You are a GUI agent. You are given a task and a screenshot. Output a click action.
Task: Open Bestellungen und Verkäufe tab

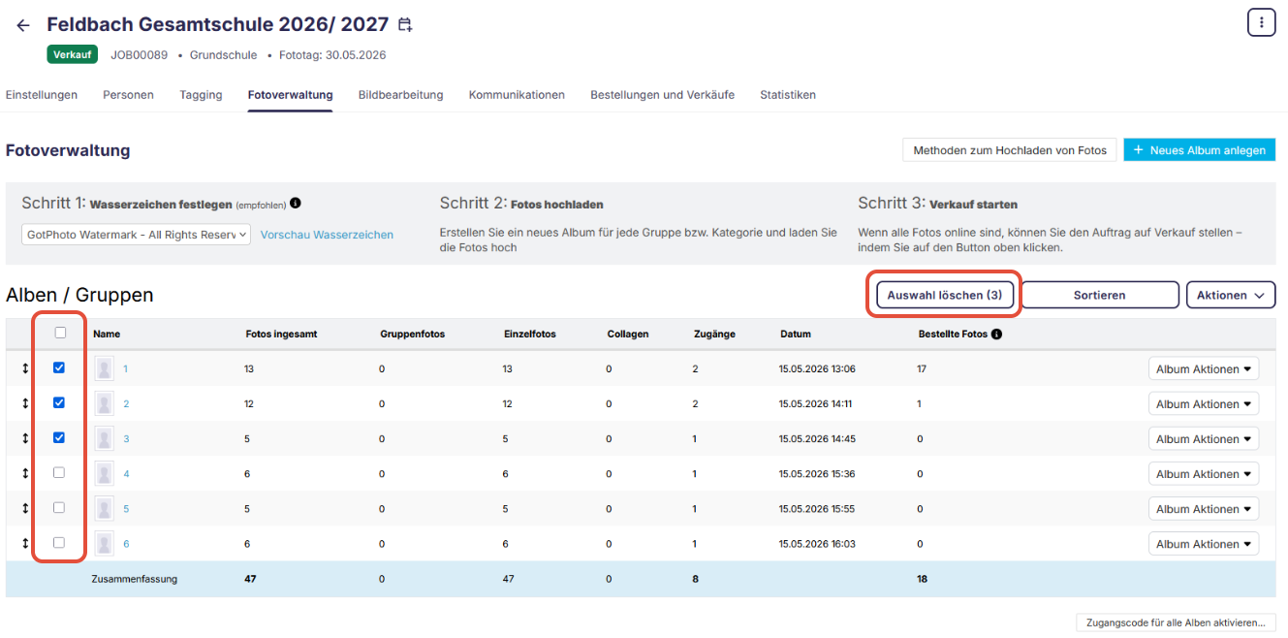tap(662, 95)
